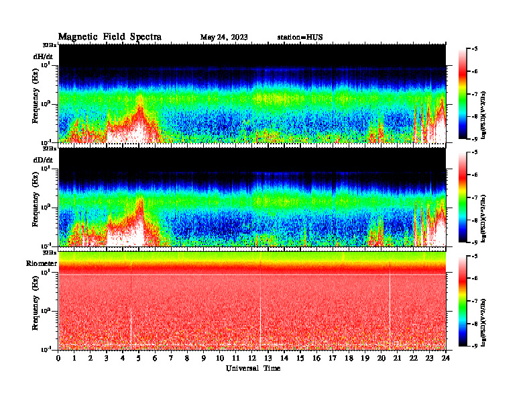Click the x-axis tick label "19"
This screenshot has height=411, width=531.
tap(365, 358)
